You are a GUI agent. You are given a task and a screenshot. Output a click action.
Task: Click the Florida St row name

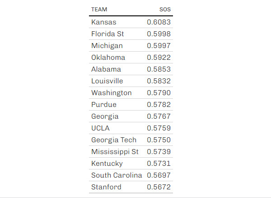pyautogui.click(x=107, y=34)
